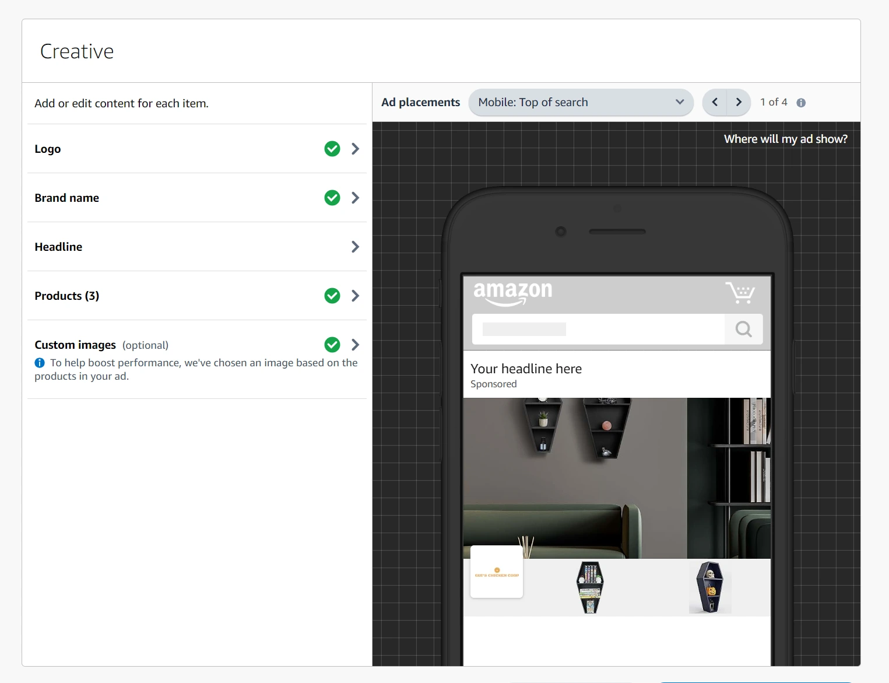889x683 pixels.
Task: Click 'Your headline here' text in preview
Action: pyautogui.click(x=526, y=369)
